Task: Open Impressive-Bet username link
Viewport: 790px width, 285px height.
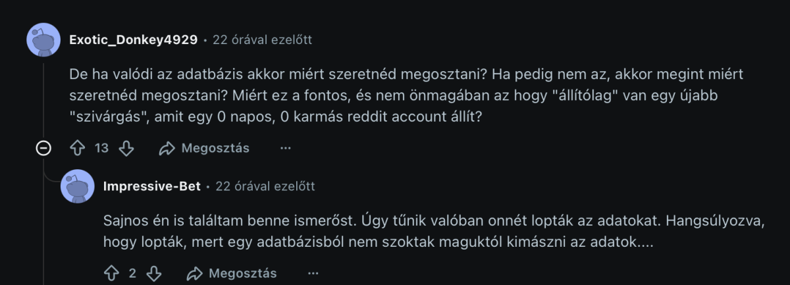Action: coord(151,186)
